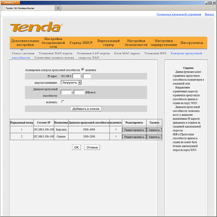Go to Статус системы page
The width and height of the screenshot is (217, 217).
(x=23, y=53)
